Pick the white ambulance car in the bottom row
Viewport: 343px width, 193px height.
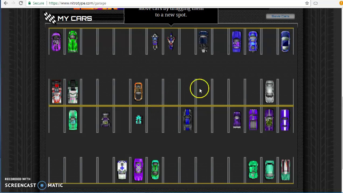122,170
